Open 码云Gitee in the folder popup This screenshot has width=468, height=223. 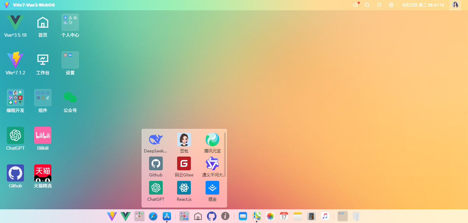point(184,163)
